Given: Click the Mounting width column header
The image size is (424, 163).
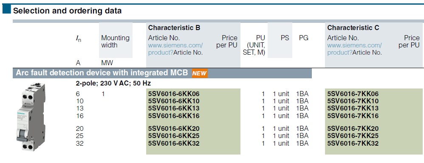Looking at the screenshot, I should [116, 41].
